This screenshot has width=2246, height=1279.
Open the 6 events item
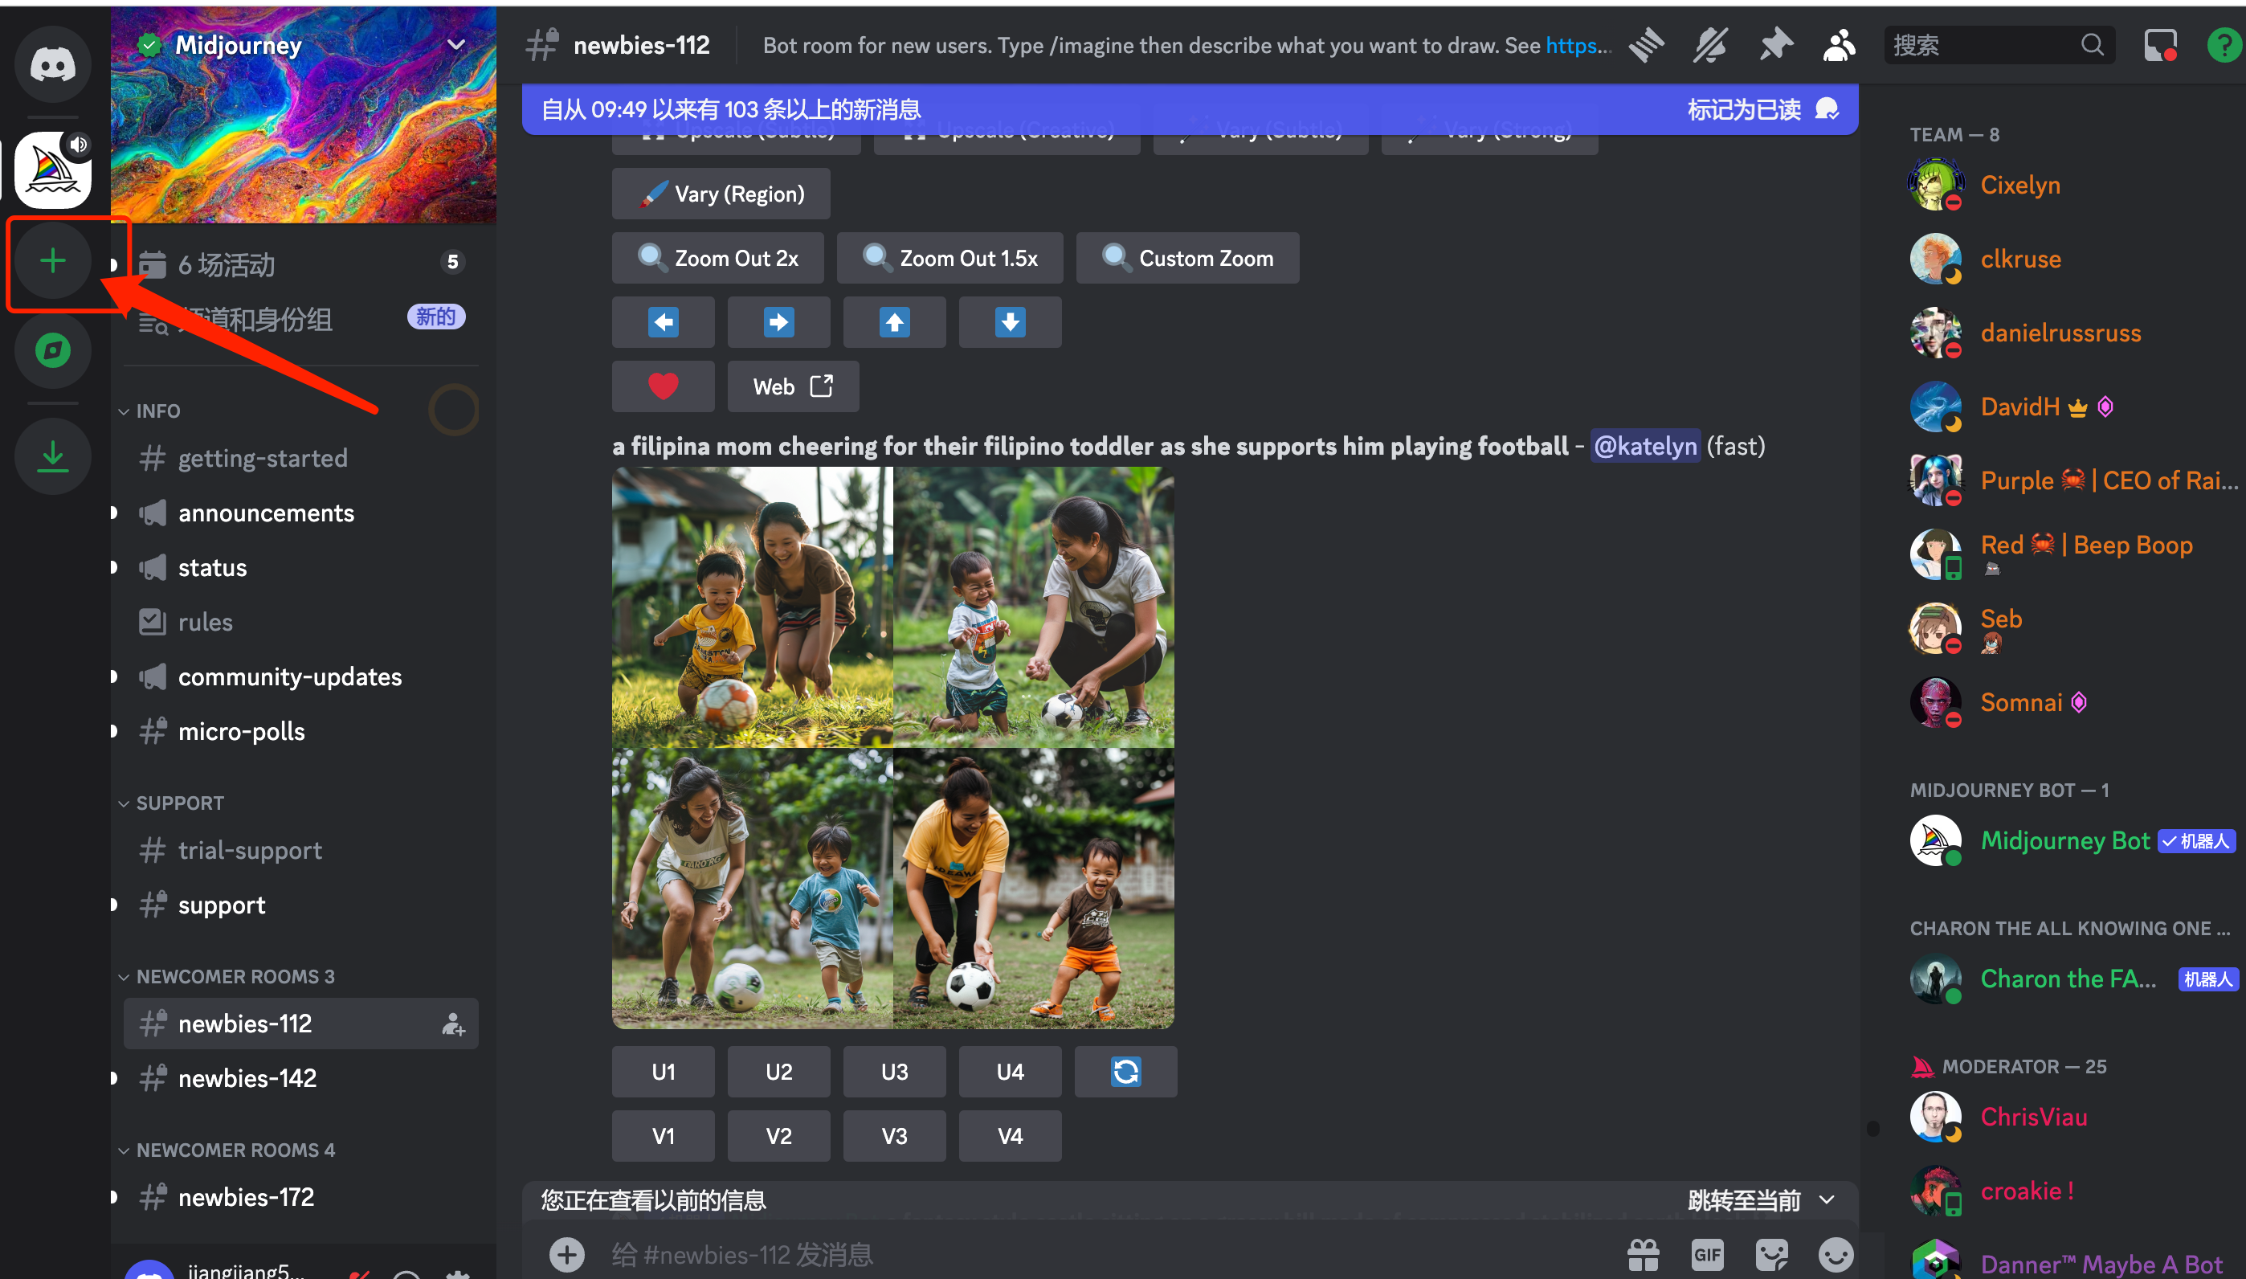(300, 264)
